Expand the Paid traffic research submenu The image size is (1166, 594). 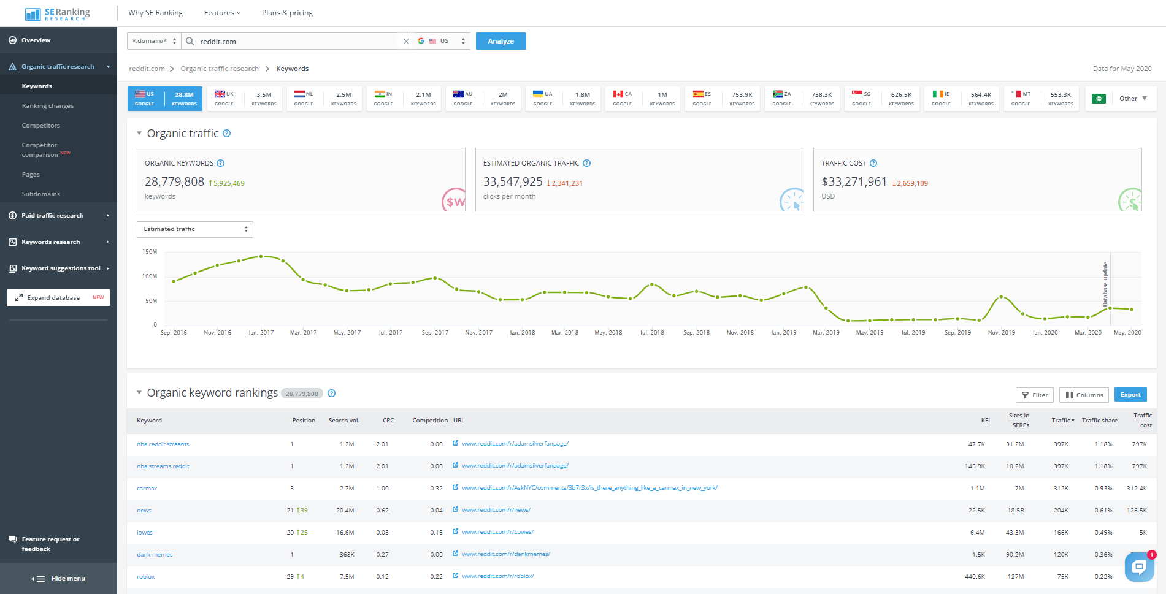tap(108, 216)
